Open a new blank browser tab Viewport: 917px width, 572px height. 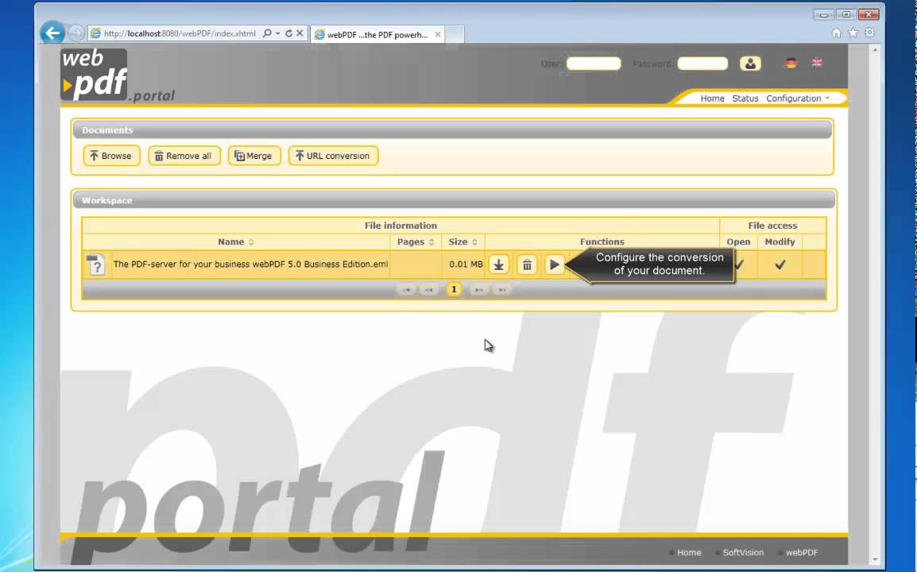pyautogui.click(x=455, y=34)
